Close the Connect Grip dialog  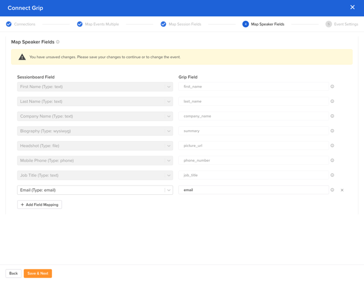pos(352,7)
